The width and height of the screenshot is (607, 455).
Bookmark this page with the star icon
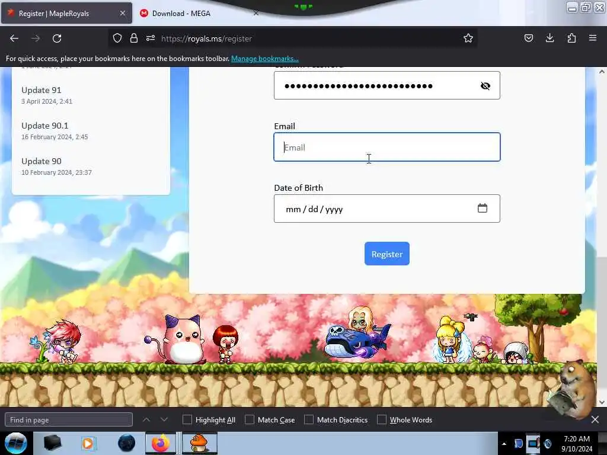click(x=468, y=38)
